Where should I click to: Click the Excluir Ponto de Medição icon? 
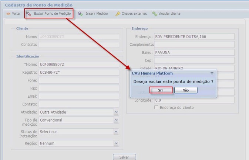coord(28,14)
